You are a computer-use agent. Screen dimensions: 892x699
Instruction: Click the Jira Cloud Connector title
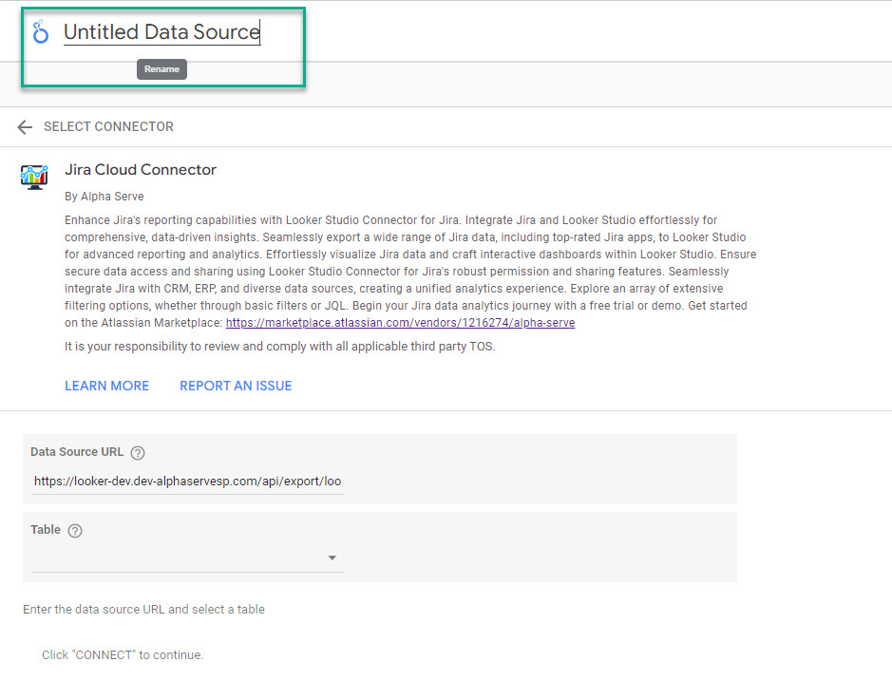[141, 170]
